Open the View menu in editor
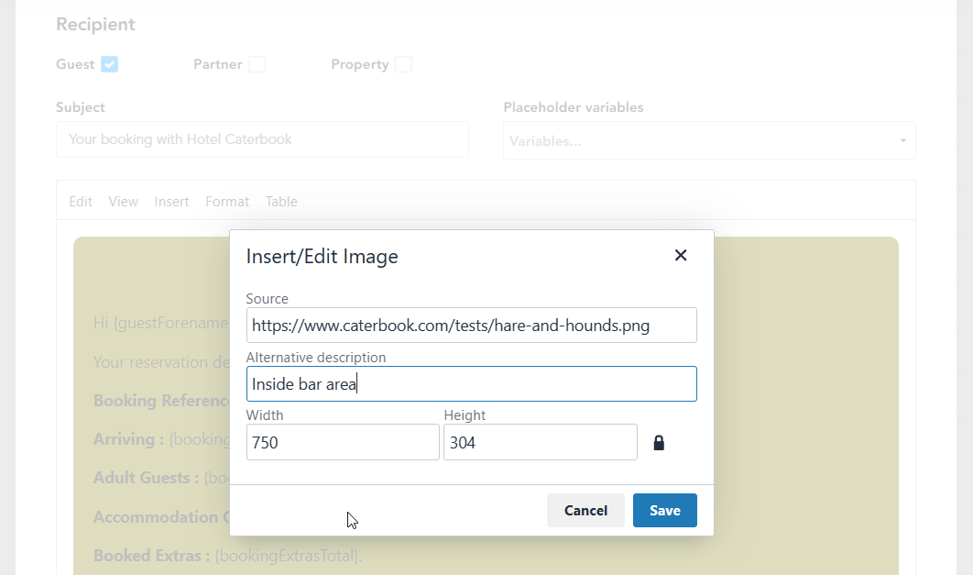 (123, 202)
